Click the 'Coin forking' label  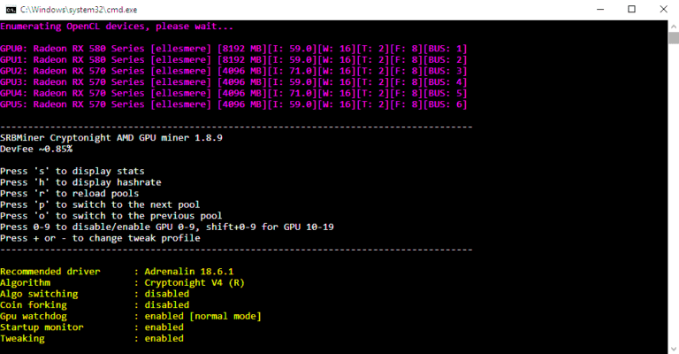[x=34, y=305]
